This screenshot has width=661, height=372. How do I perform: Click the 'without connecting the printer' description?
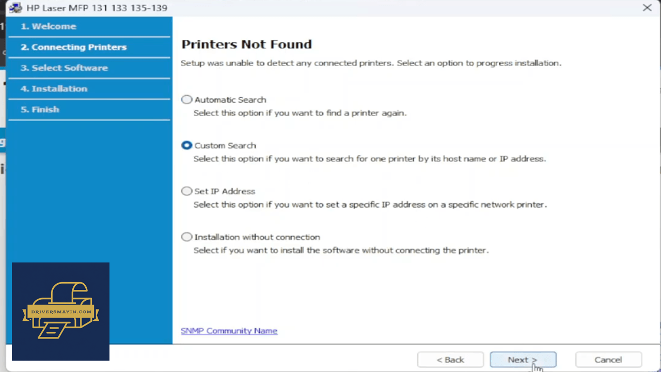(341, 250)
